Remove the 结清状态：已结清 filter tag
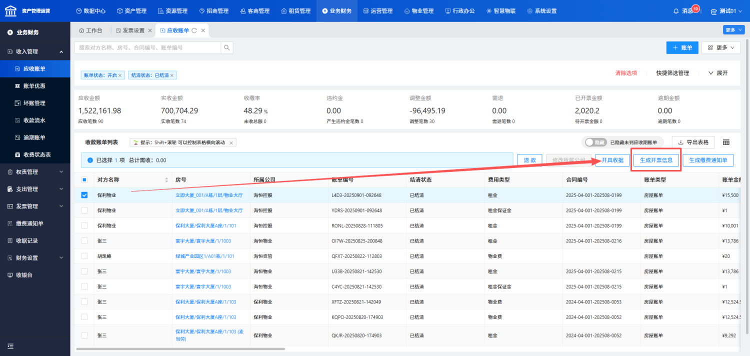 pyautogui.click(x=172, y=75)
